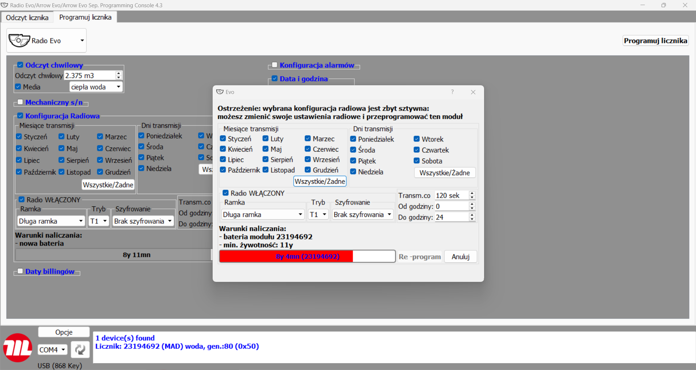Toggle the Media checkbox
The height and width of the screenshot is (370, 696).
click(18, 87)
